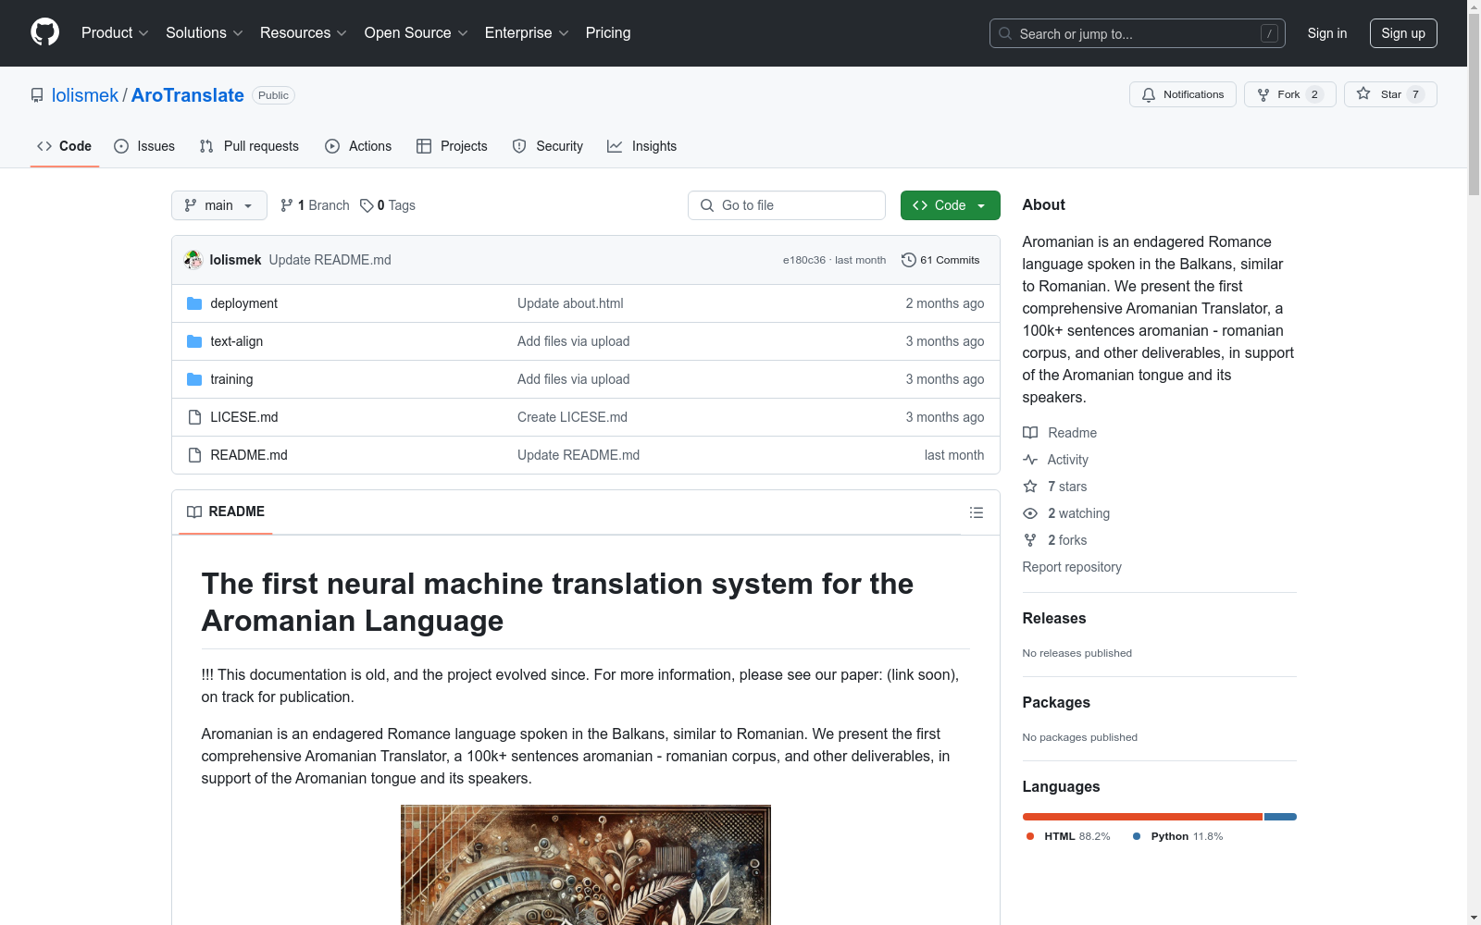Switch to the Code tab
The width and height of the screenshot is (1481, 925).
[x=65, y=146]
